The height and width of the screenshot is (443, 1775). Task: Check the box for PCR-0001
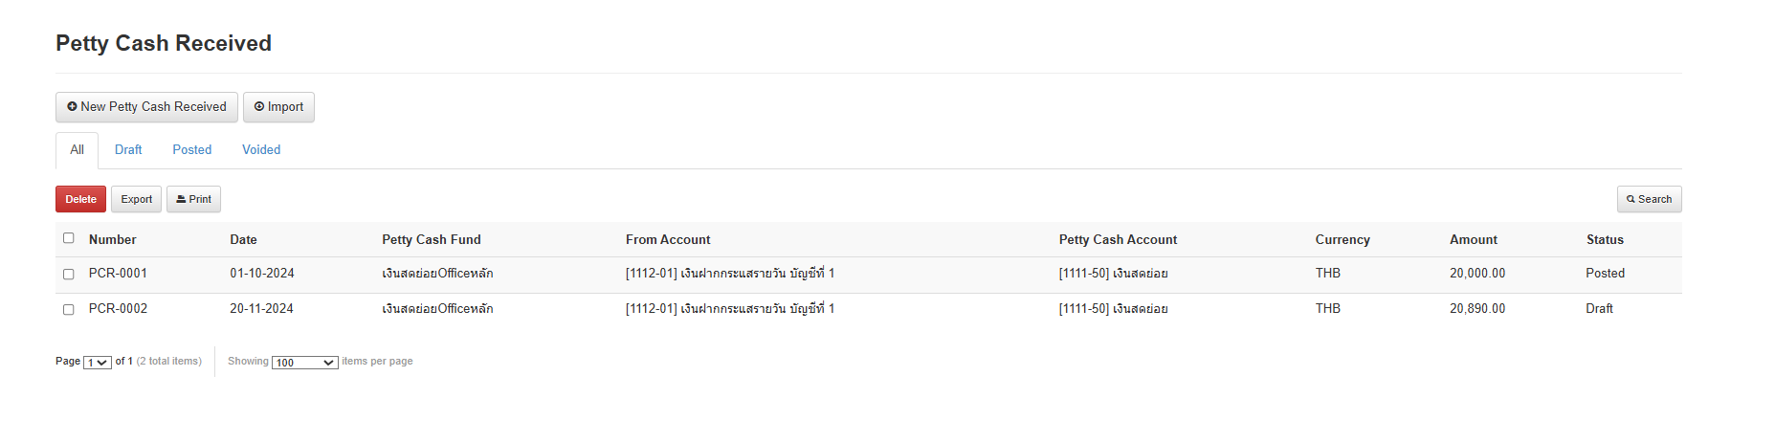click(x=69, y=275)
